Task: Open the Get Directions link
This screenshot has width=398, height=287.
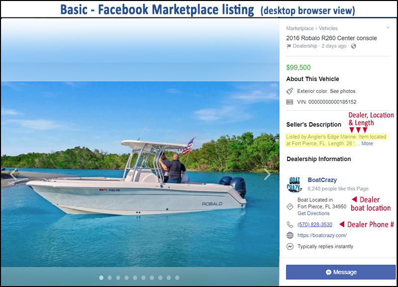Action: pyautogui.click(x=313, y=213)
